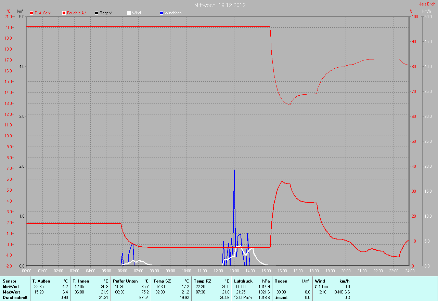Click the 12:00 mark on time axis
This screenshot has width=438, height=301.
218,271
